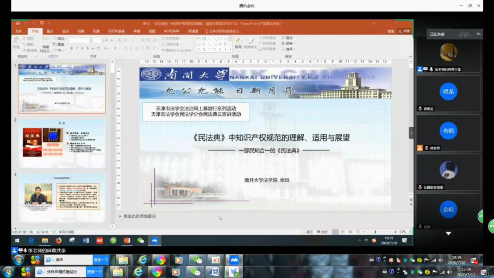This screenshot has height=278, width=494.
Task: Toggle the Notes (备注) pane in status bar
Action: coord(308,232)
